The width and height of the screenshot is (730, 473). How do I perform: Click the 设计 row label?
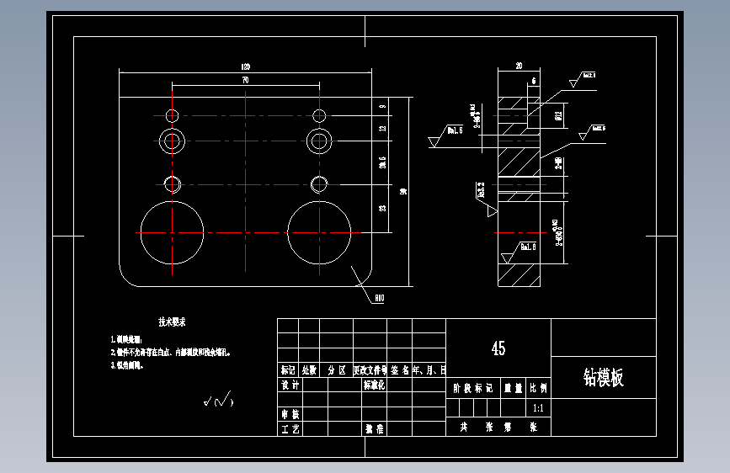point(290,385)
